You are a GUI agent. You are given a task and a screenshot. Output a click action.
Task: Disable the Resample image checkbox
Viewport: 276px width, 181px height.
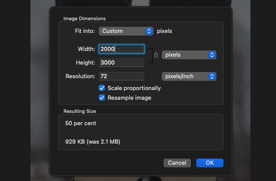pos(102,98)
